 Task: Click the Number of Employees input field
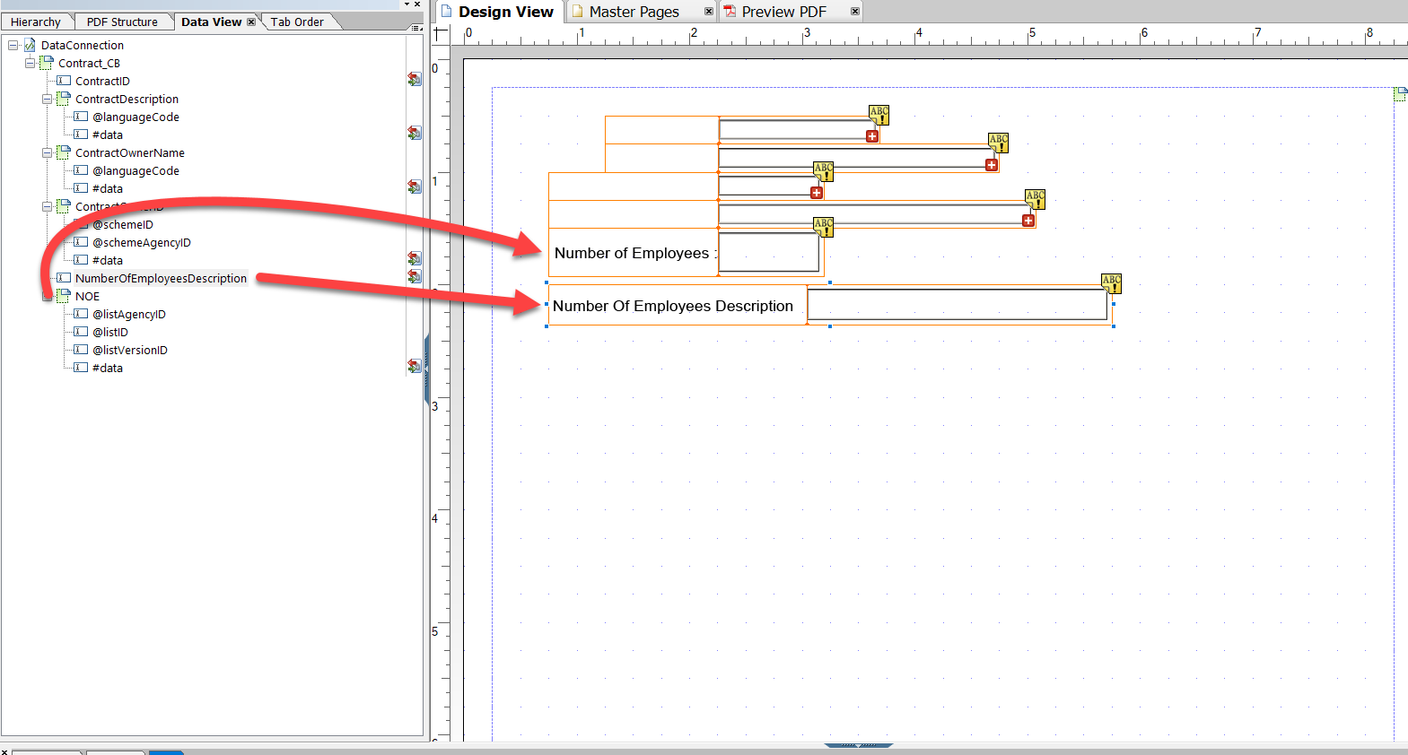coord(769,252)
